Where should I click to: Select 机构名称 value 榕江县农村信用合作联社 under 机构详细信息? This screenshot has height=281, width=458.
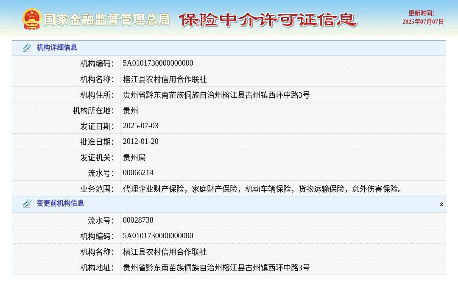(x=165, y=79)
